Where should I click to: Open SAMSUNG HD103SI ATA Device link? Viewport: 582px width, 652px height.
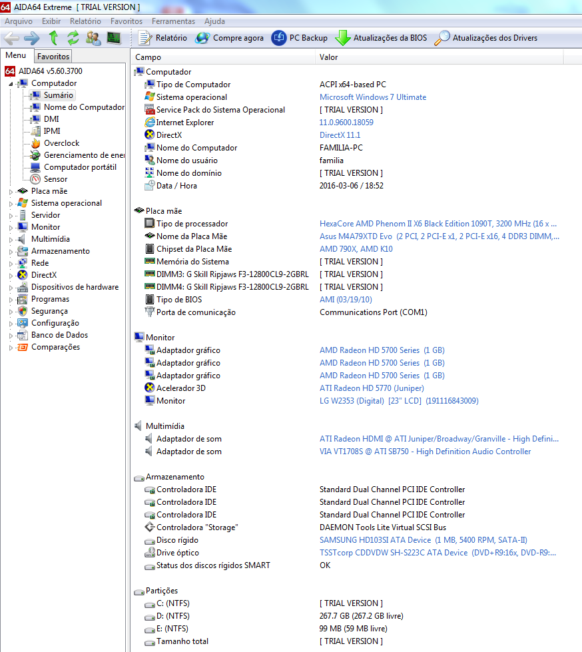coord(424,540)
